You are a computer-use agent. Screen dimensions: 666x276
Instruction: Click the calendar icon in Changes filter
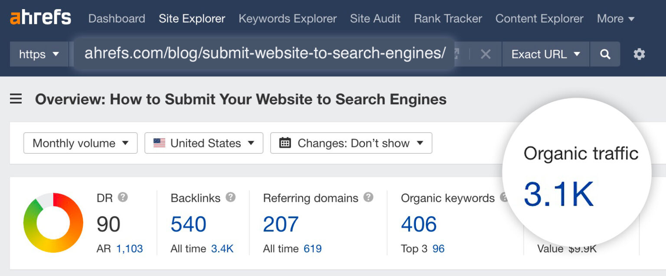click(285, 143)
